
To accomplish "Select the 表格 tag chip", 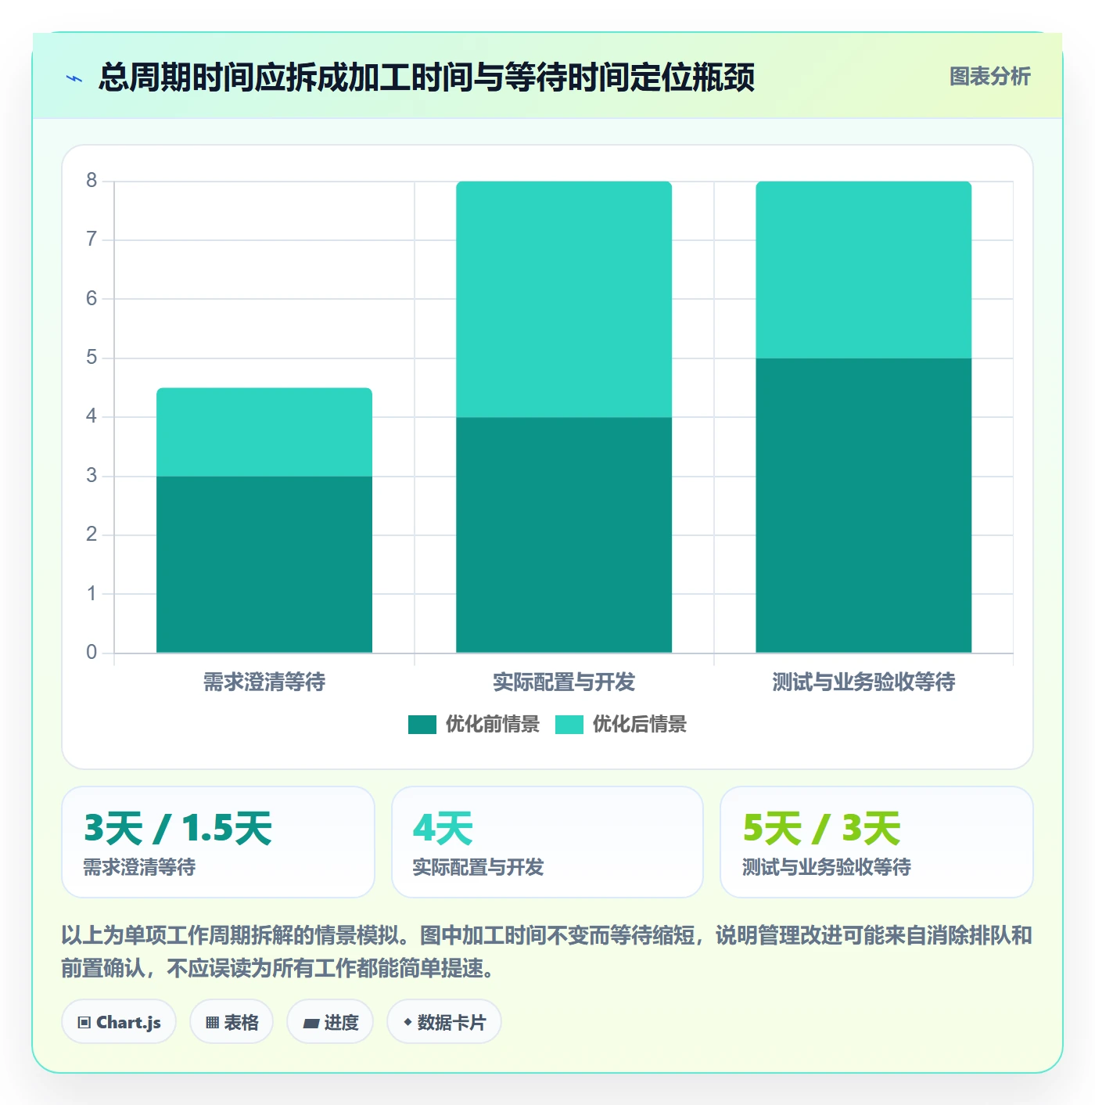I will click(232, 1022).
